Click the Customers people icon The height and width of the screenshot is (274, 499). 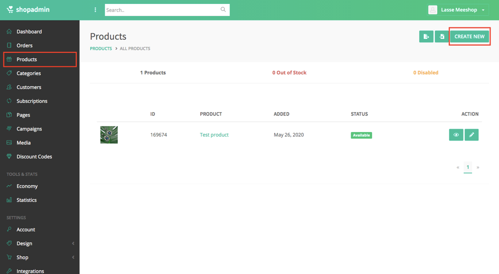pyautogui.click(x=9, y=87)
